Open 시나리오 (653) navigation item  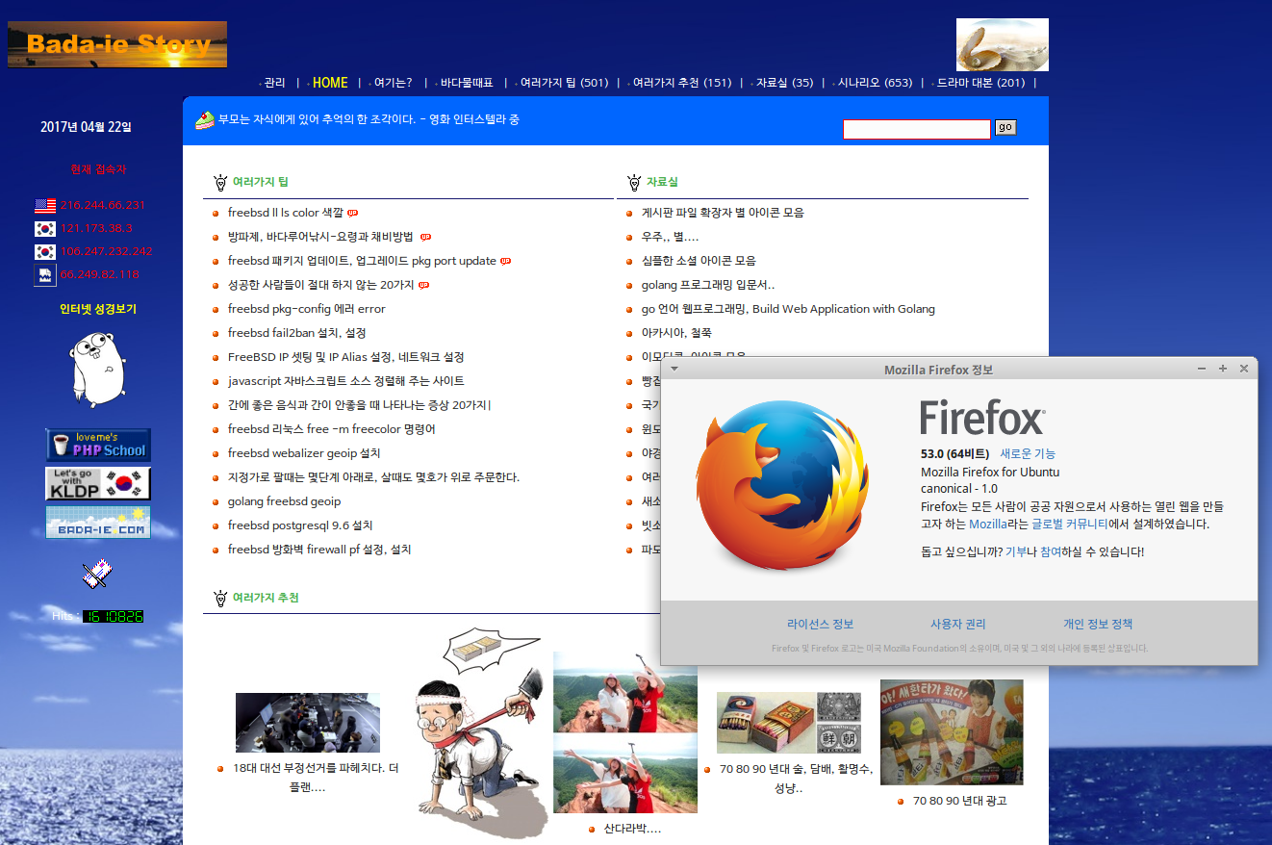coord(875,83)
